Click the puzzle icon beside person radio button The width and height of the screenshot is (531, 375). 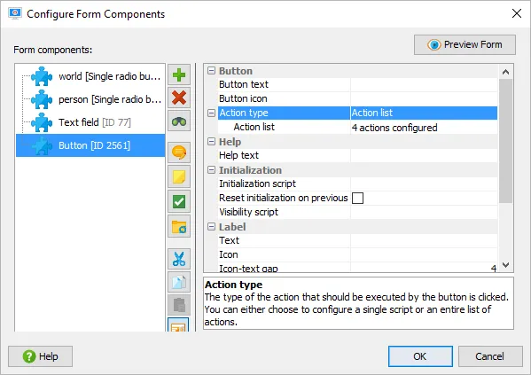(x=42, y=99)
